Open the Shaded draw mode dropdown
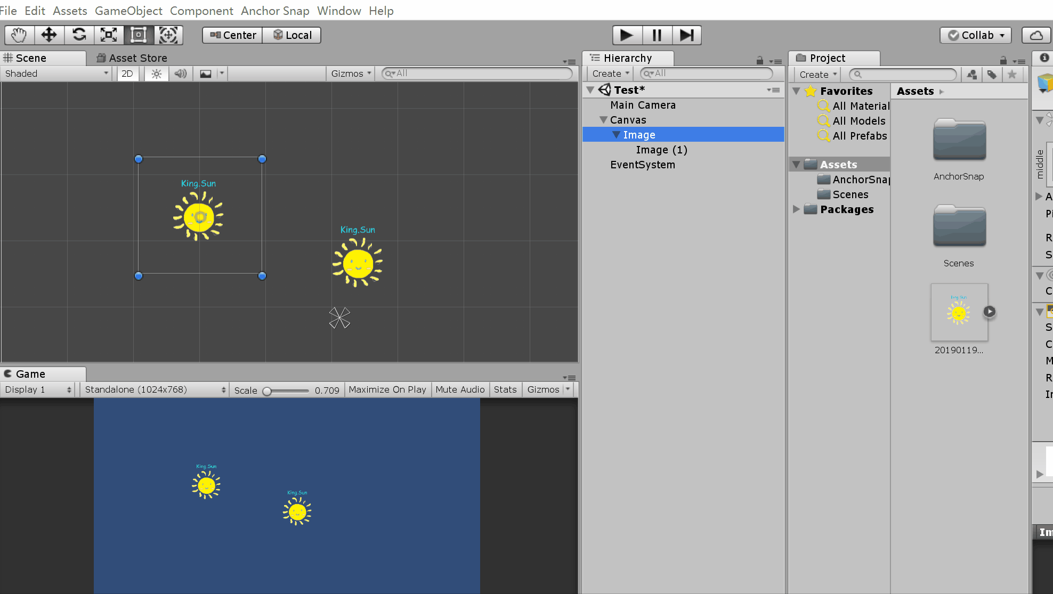This screenshot has height=594, width=1053. pos(56,74)
